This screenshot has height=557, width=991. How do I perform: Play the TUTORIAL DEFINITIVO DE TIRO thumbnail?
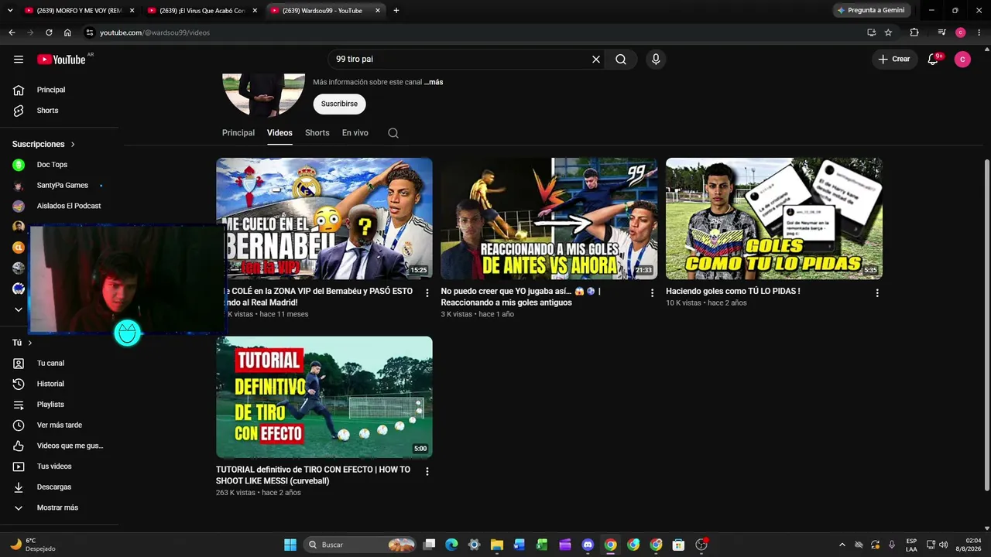(324, 397)
